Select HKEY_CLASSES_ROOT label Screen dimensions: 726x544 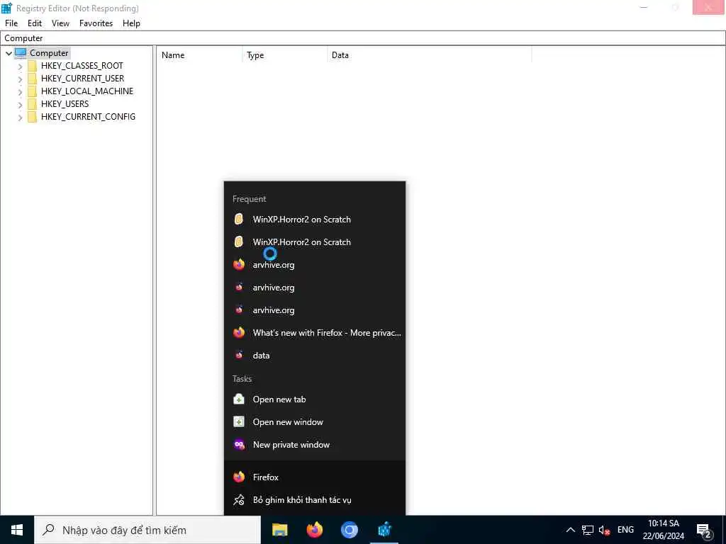[82, 66]
